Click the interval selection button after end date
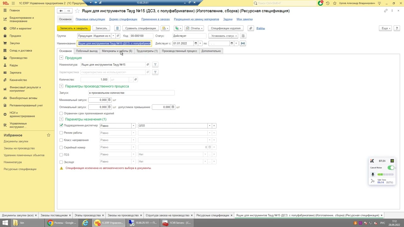This screenshot has width=404, height=227. tap(243, 44)
